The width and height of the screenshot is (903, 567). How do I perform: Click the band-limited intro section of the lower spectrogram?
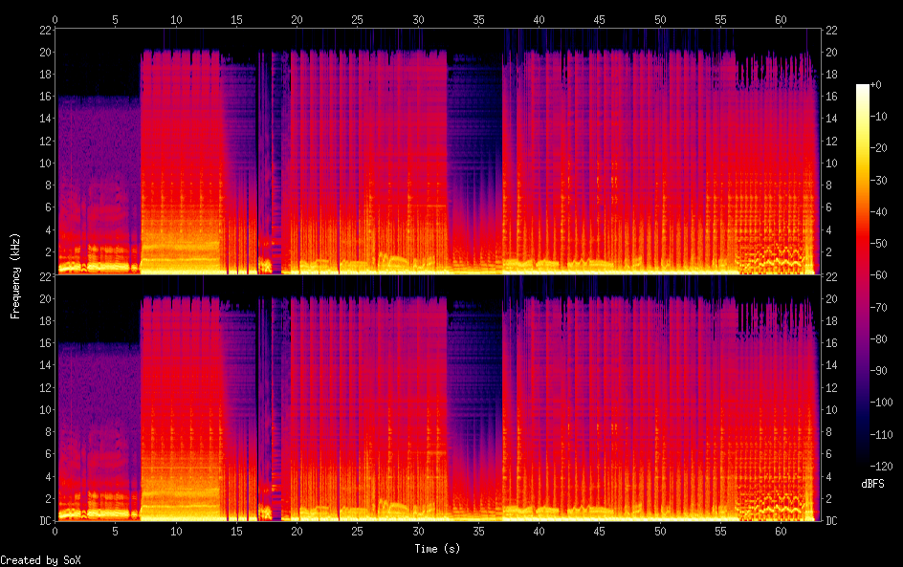[x=98, y=430]
